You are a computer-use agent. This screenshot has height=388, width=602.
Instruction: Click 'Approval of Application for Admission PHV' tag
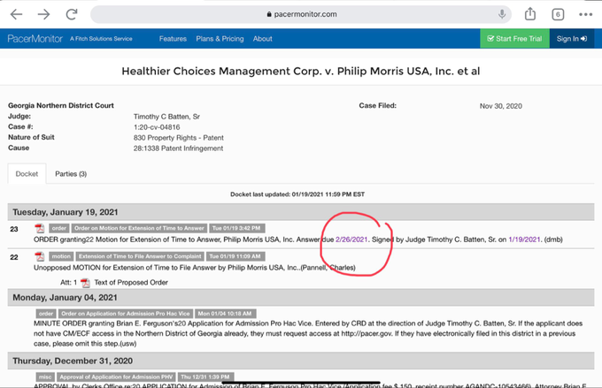point(116,377)
